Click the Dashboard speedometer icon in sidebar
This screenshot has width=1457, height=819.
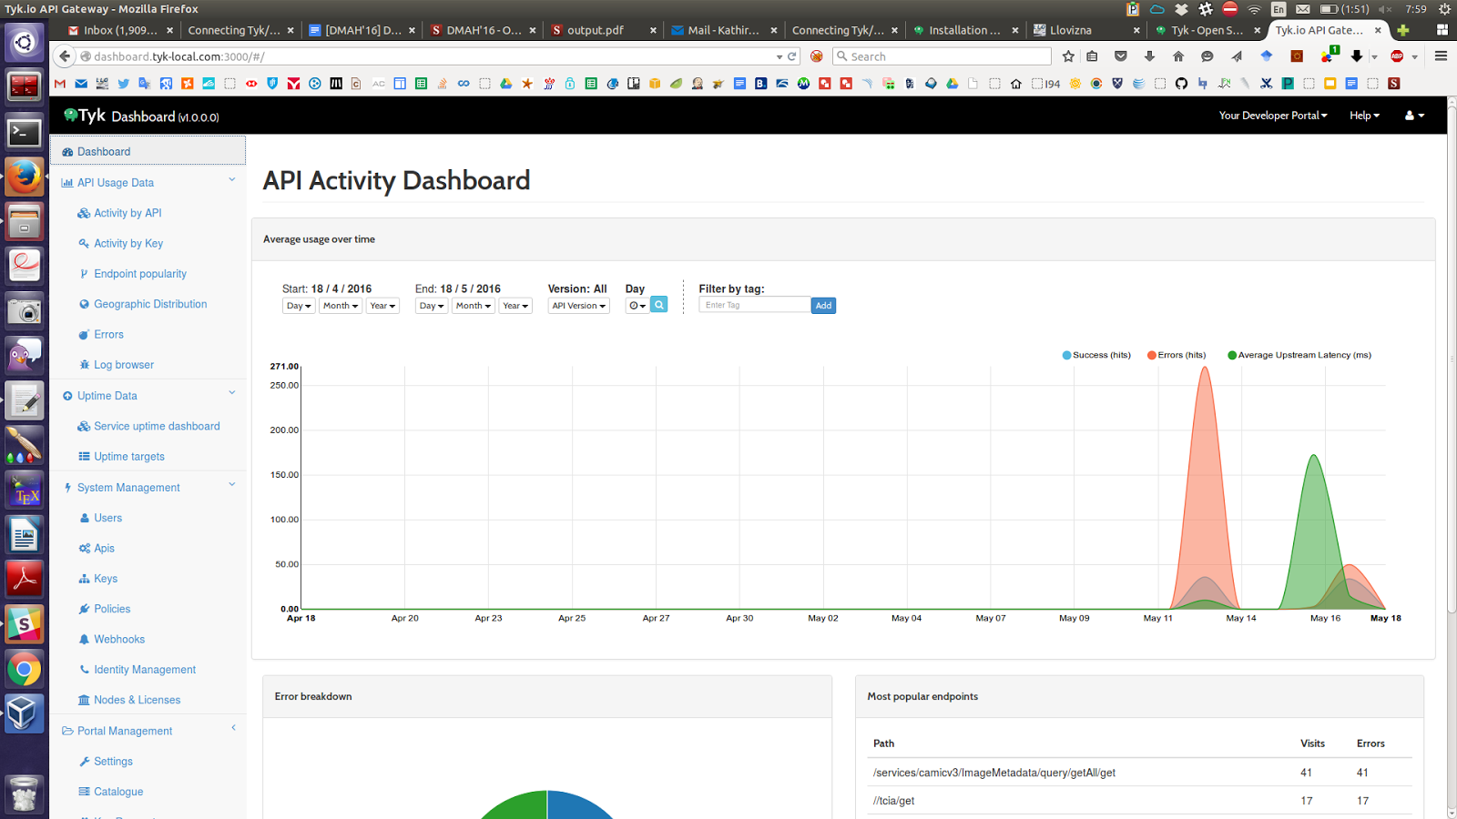(67, 152)
